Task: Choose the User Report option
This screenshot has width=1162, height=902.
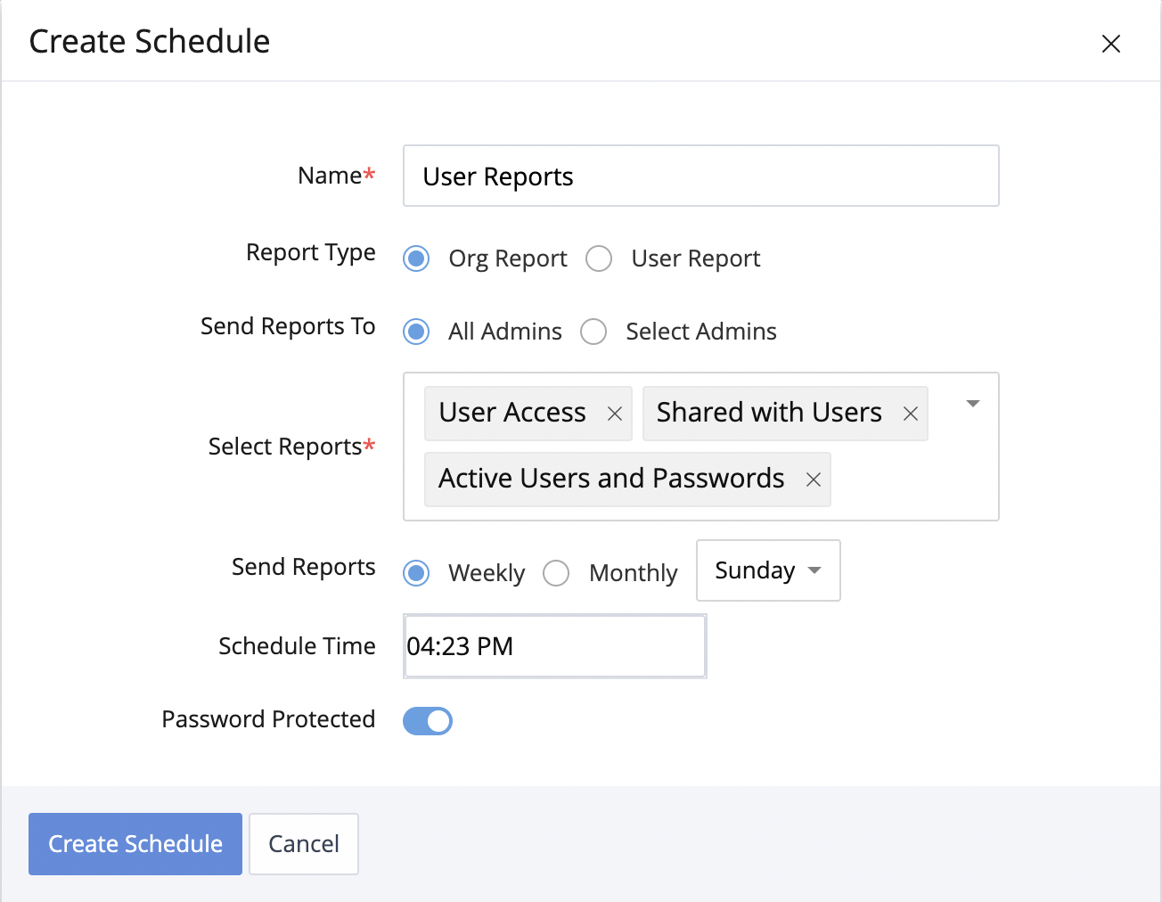Action: pos(599,258)
